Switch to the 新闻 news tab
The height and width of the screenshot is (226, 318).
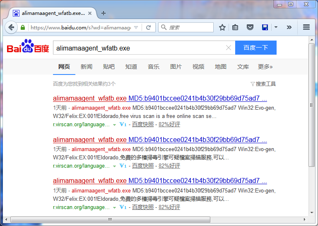click(87, 67)
